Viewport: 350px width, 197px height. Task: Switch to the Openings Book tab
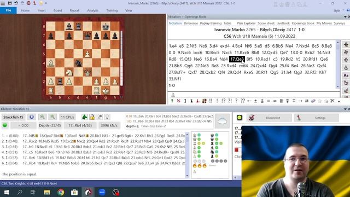coord(303,23)
